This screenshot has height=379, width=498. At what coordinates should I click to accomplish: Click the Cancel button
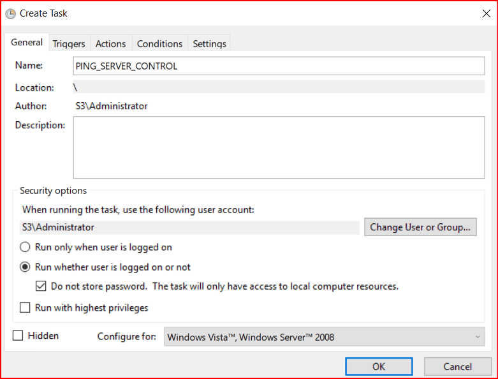pos(457,366)
